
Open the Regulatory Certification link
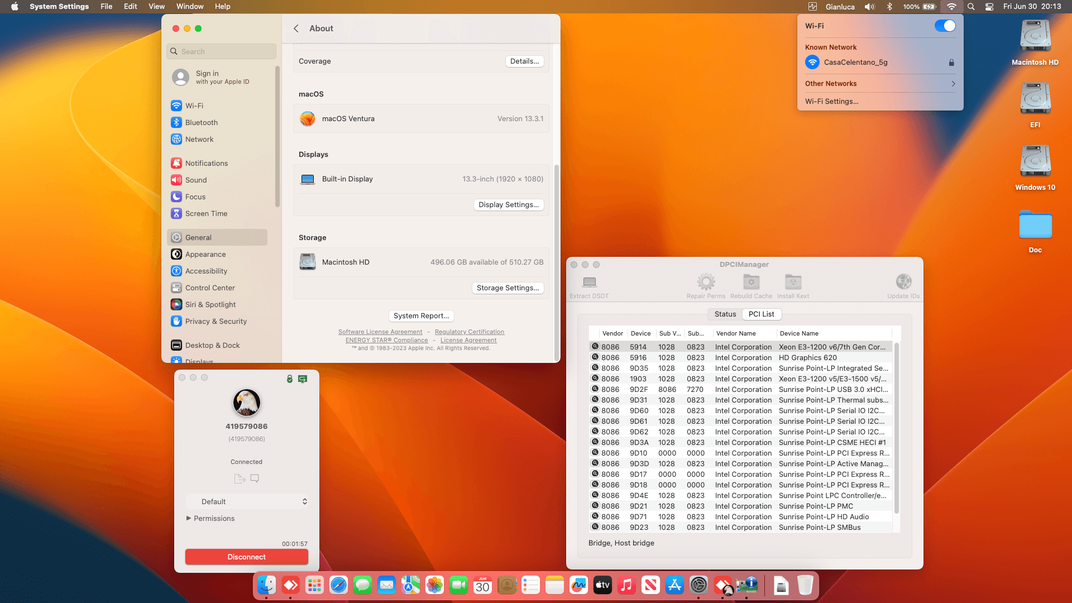[470, 332]
